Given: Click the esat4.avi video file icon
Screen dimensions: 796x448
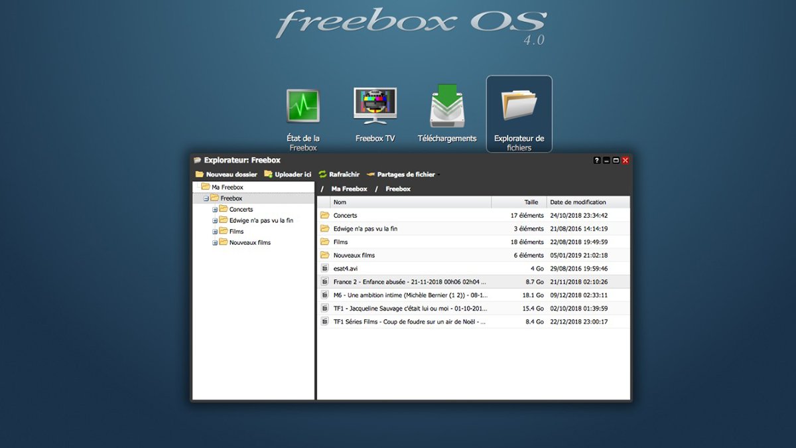Looking at the screenshot, I should pos(324,268).
